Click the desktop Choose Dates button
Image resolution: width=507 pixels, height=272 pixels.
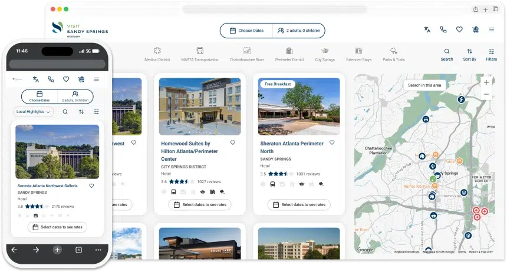click(246, 31)
